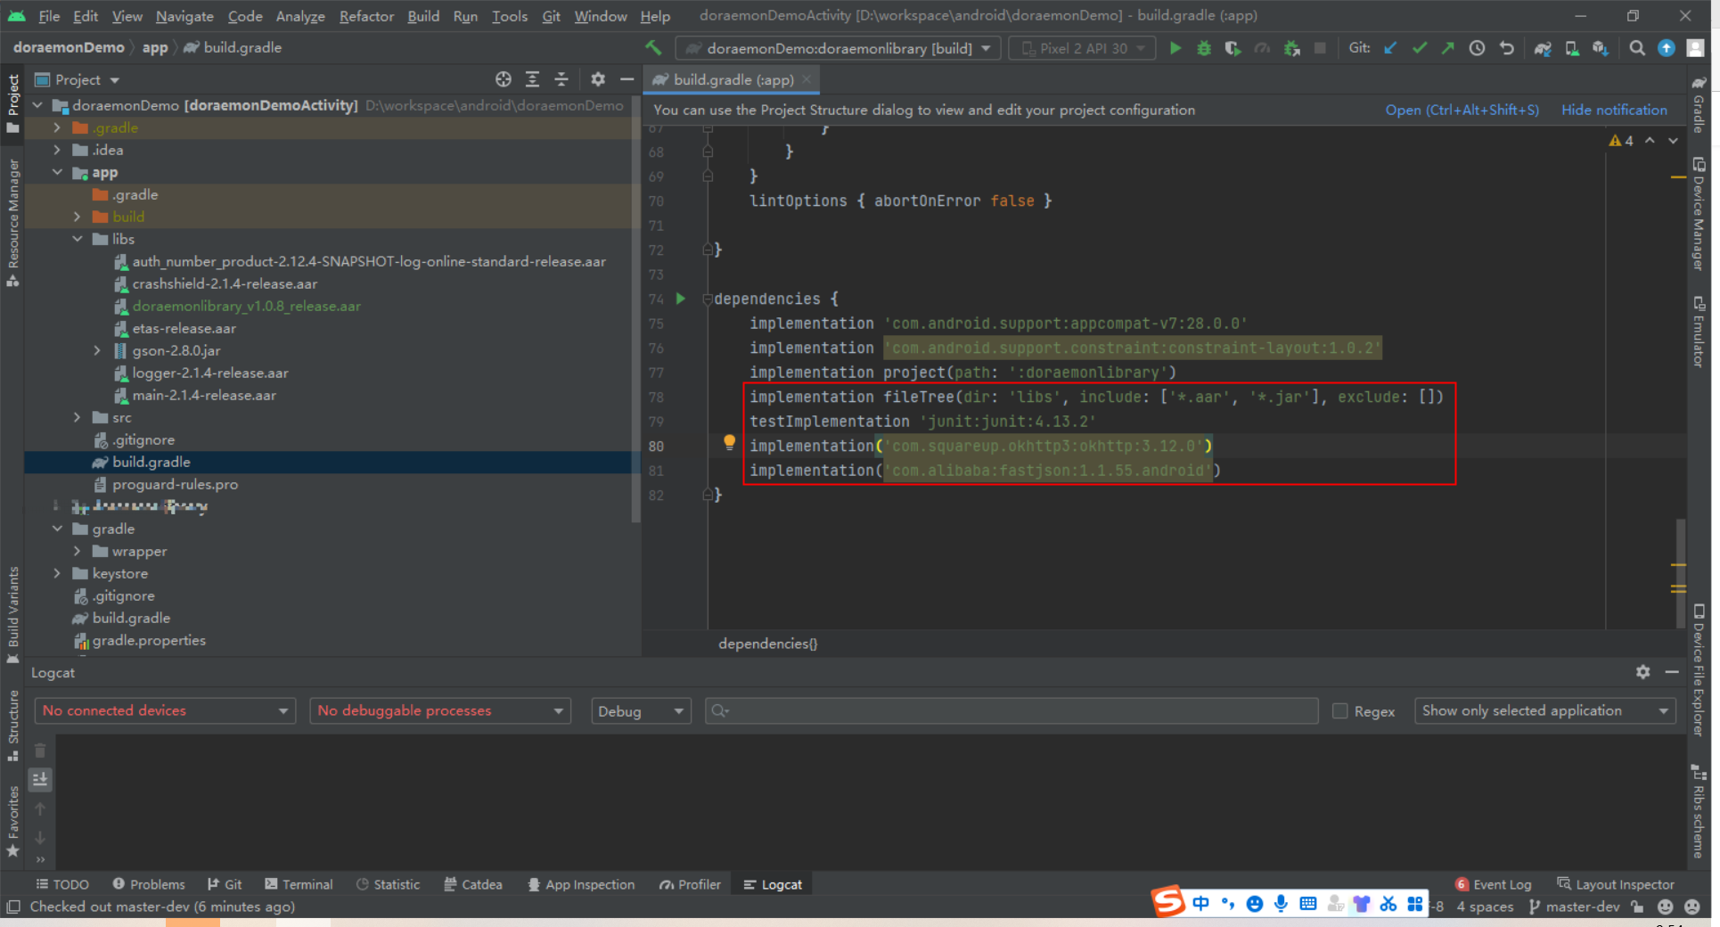Sync project with Gradle files icon
Viewport: 1720px width, 927px height.
click(1543, 48)
